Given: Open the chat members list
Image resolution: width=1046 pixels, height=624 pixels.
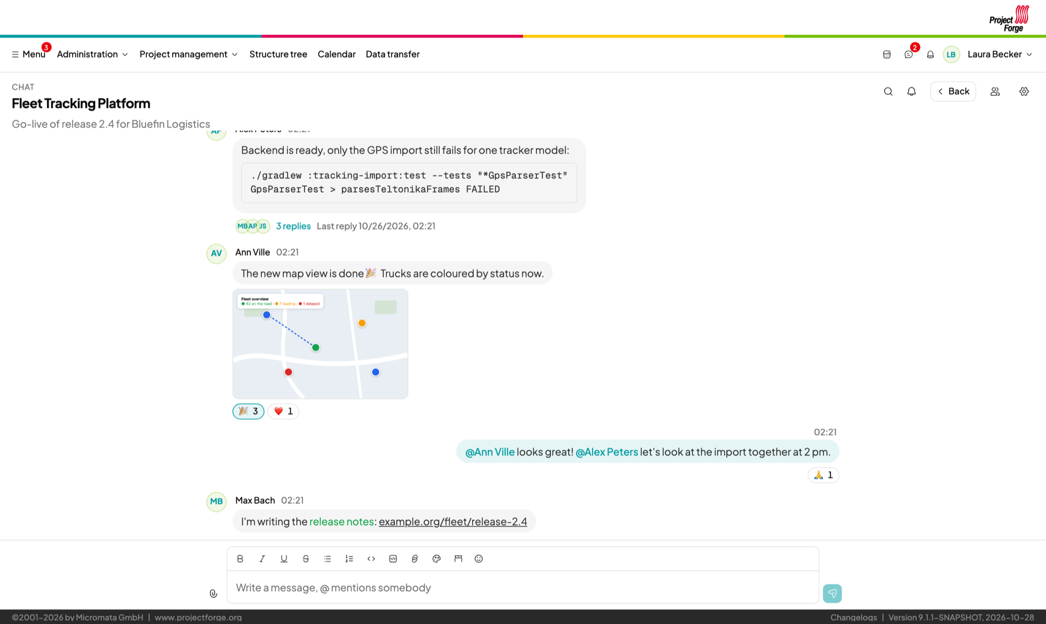Looking at the screenshot, I should [x=995, y=91].
